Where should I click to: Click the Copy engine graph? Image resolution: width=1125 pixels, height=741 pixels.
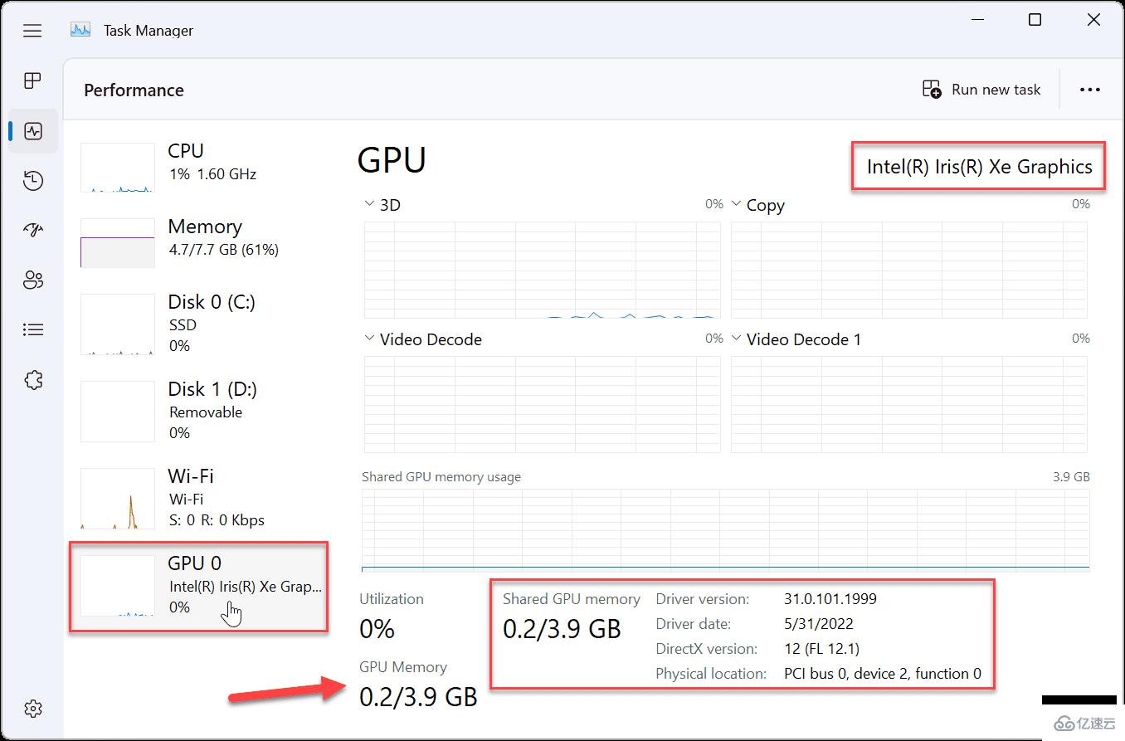coord(908,270)
